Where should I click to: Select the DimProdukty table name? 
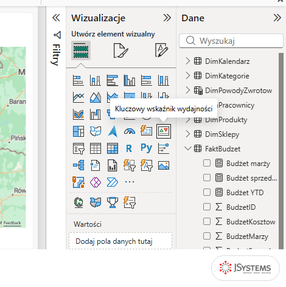click(x=226, y=120)
